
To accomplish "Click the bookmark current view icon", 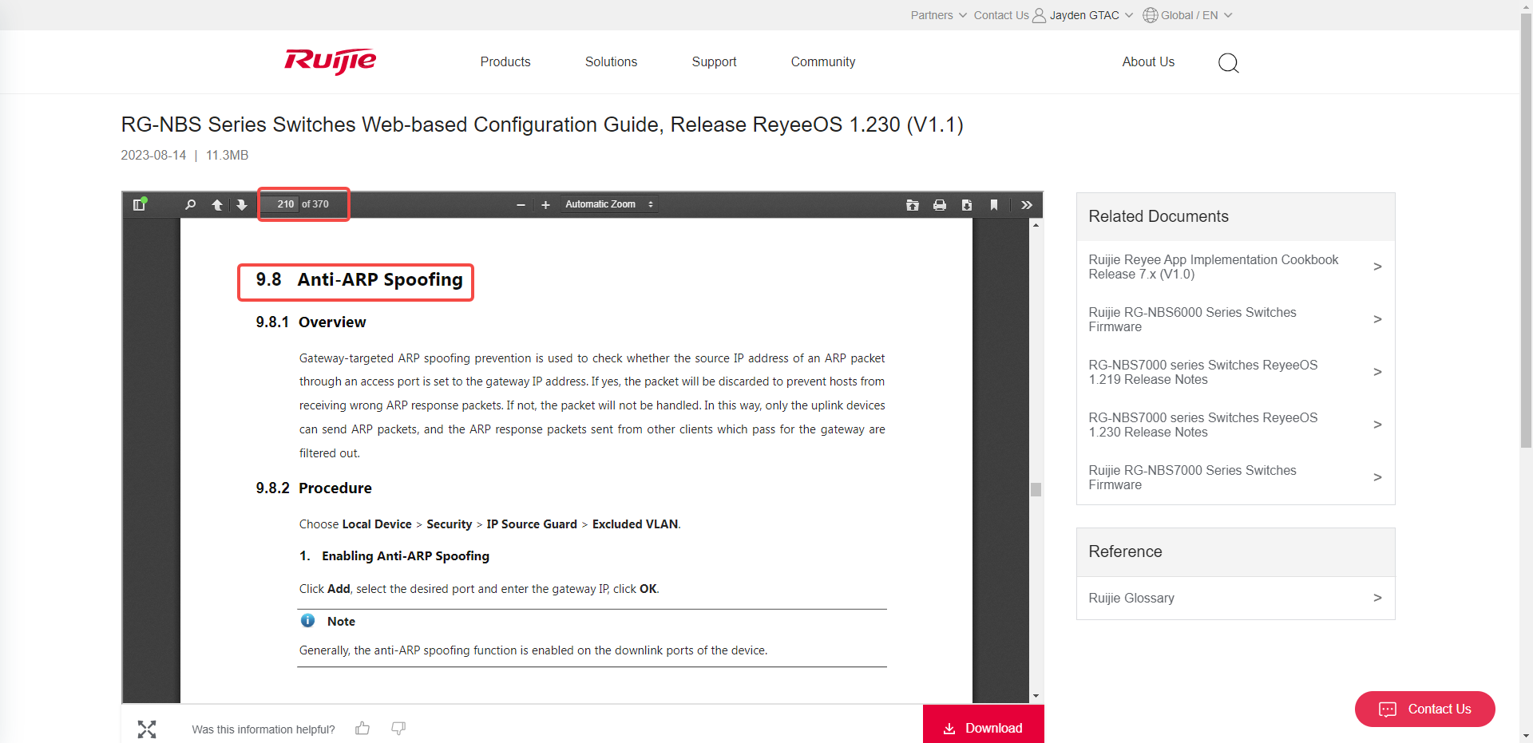I will (994, 205).
